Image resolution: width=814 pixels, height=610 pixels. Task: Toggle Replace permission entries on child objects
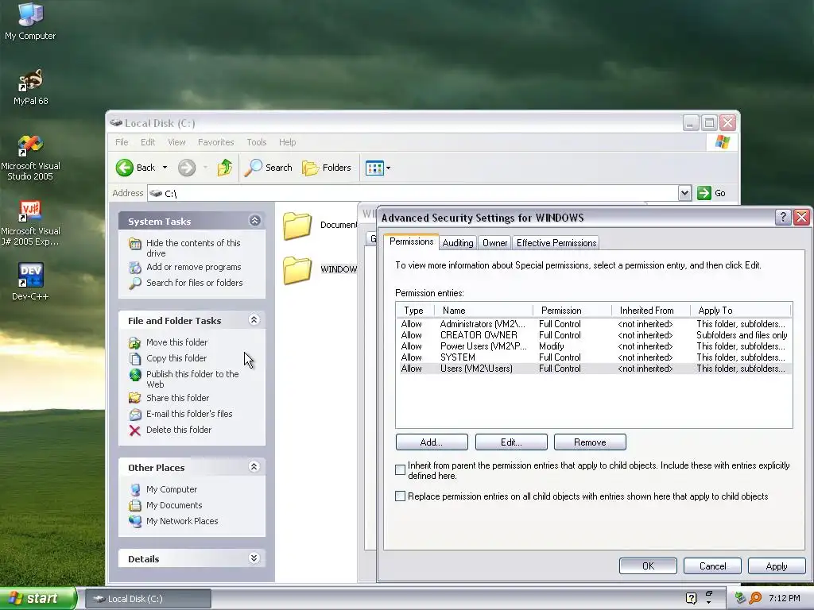[401, 496]
